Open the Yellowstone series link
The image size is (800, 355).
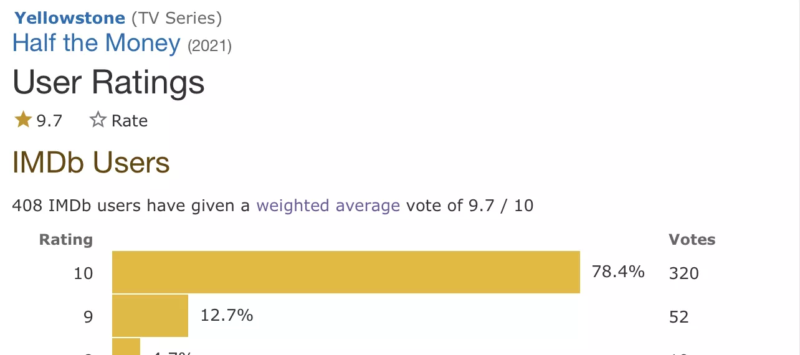[x=70, y=19]
